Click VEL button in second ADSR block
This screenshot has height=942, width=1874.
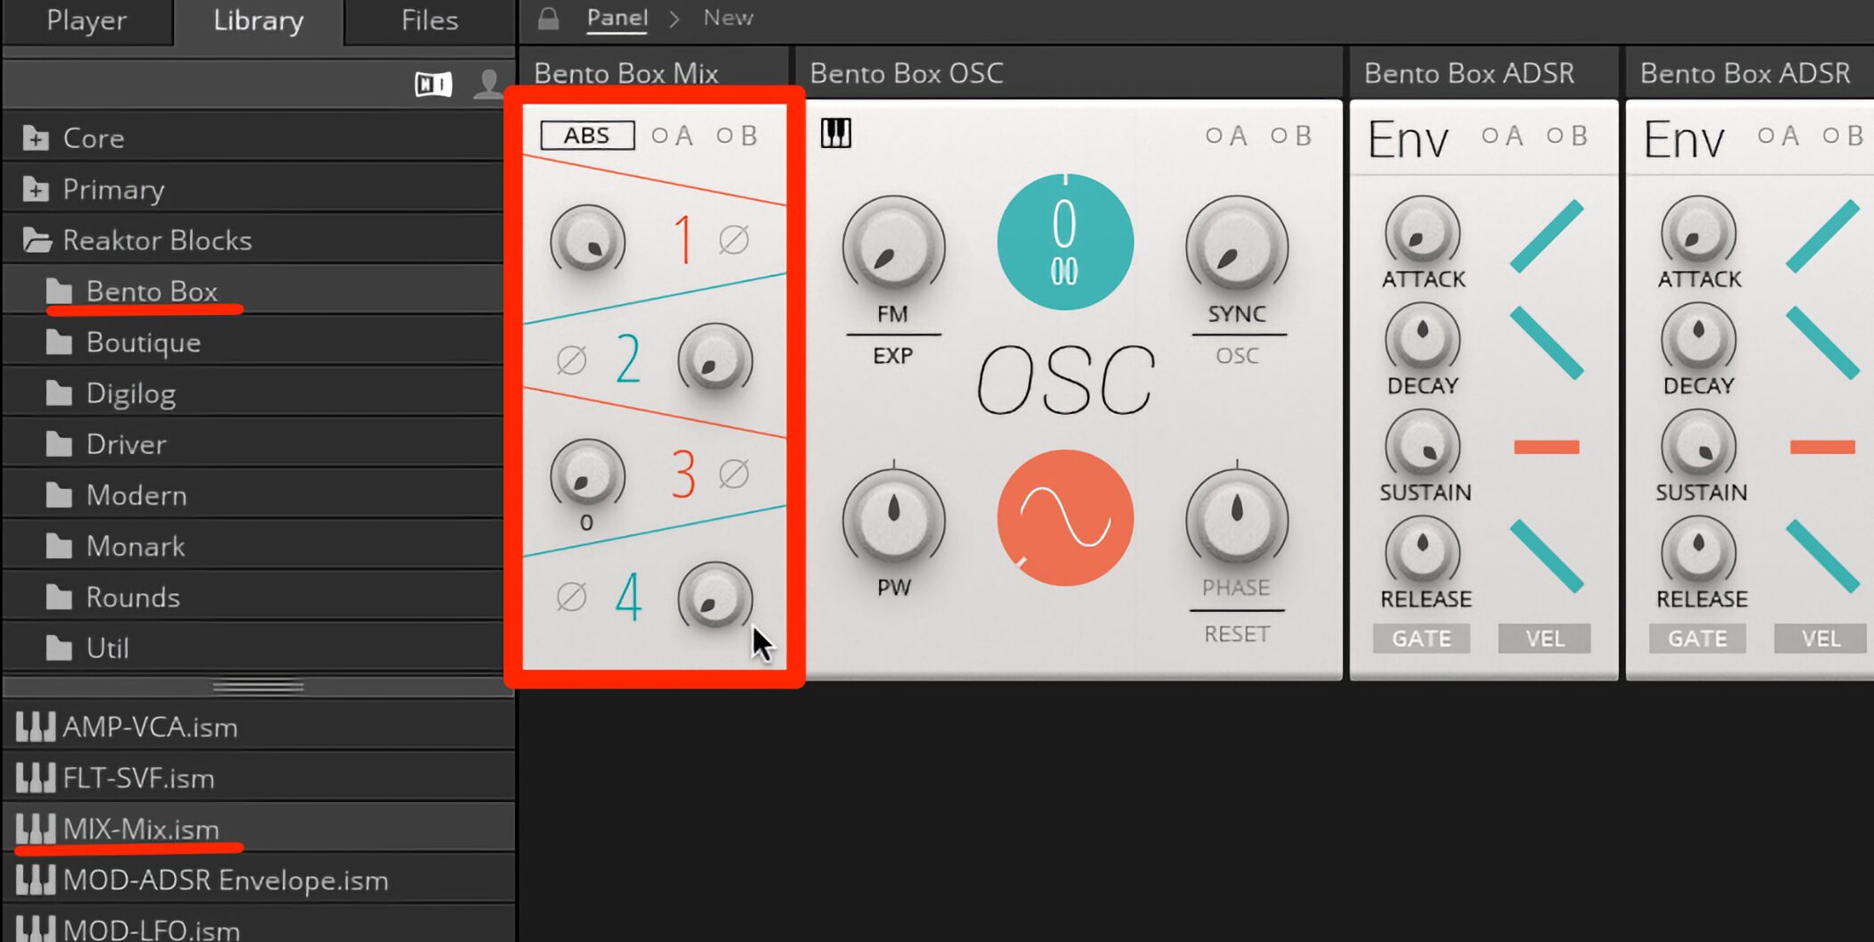[1820, 639]
